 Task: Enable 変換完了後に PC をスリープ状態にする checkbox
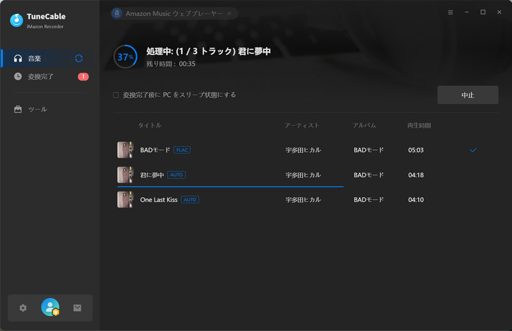(116, 95)
